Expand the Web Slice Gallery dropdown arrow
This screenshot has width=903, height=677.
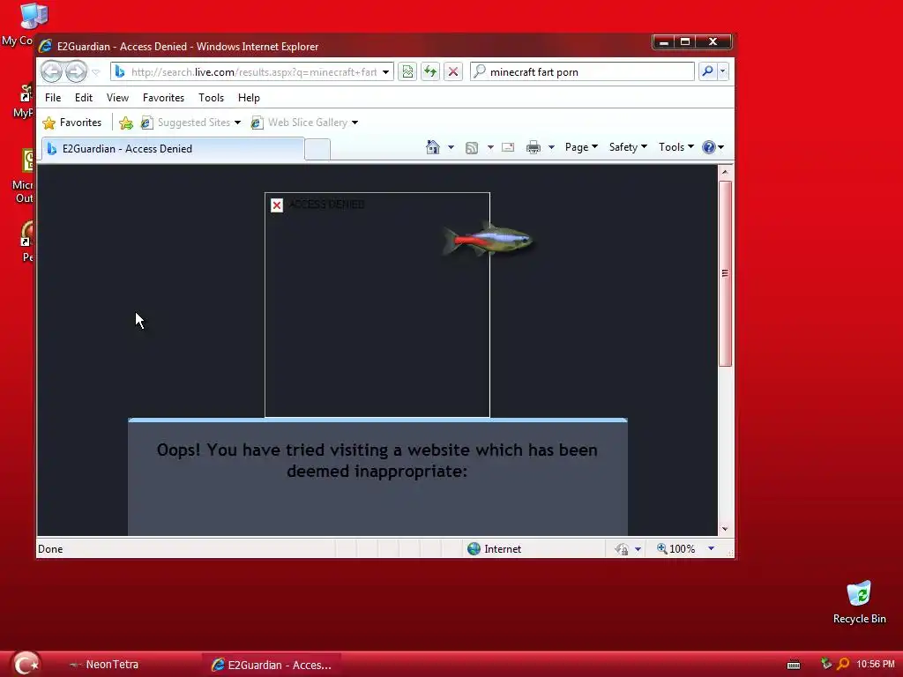354,123
